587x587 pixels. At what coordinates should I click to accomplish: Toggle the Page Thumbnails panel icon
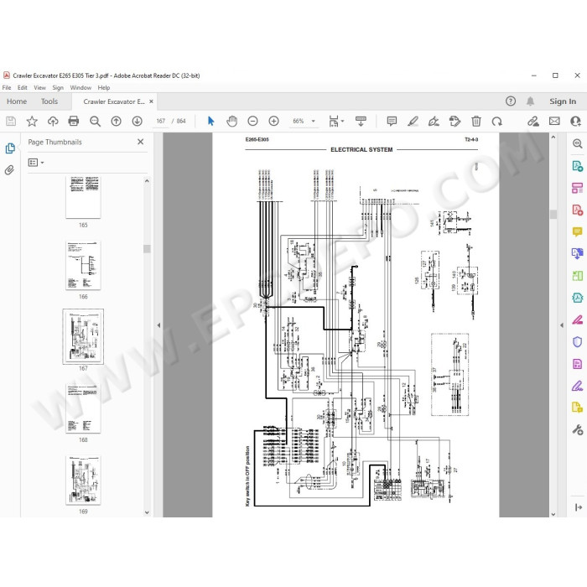10,148
